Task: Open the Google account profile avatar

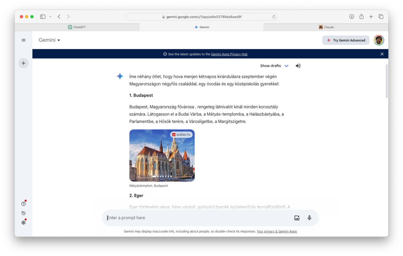Action: pyautogui.click(x=379, y=40)
